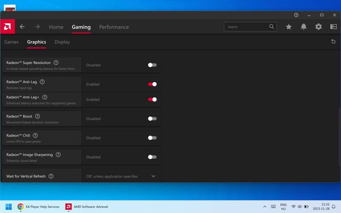Screen dimensions: 341x213
Task: Show help for Radeon Boost
Action: (x=38, y=116)
